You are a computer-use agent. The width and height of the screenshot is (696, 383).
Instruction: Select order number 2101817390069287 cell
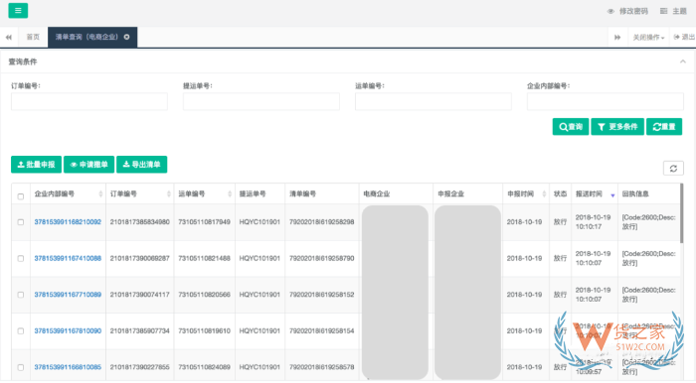click(140, 258)
